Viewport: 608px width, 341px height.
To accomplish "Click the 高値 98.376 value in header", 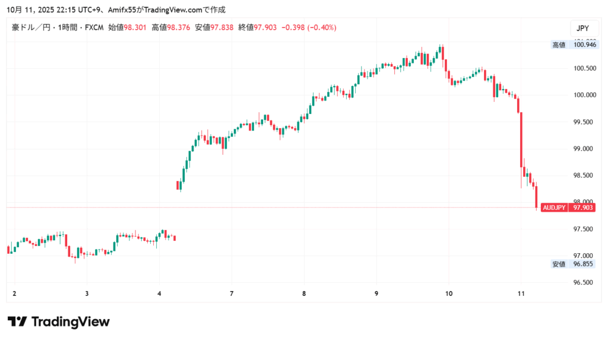I will 179,28.
